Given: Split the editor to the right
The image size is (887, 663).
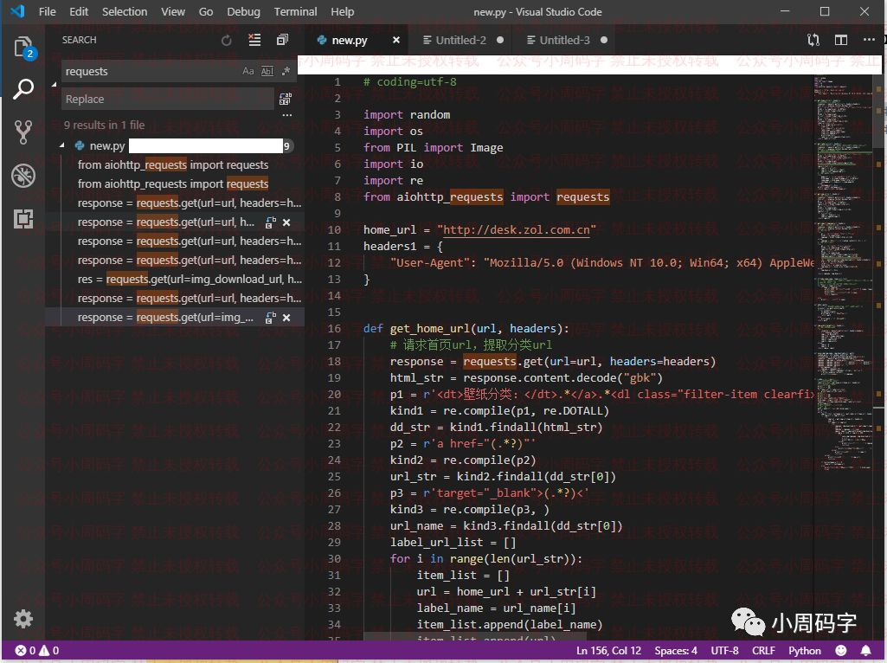Looking at the screenshot, I should click(840, 40).
